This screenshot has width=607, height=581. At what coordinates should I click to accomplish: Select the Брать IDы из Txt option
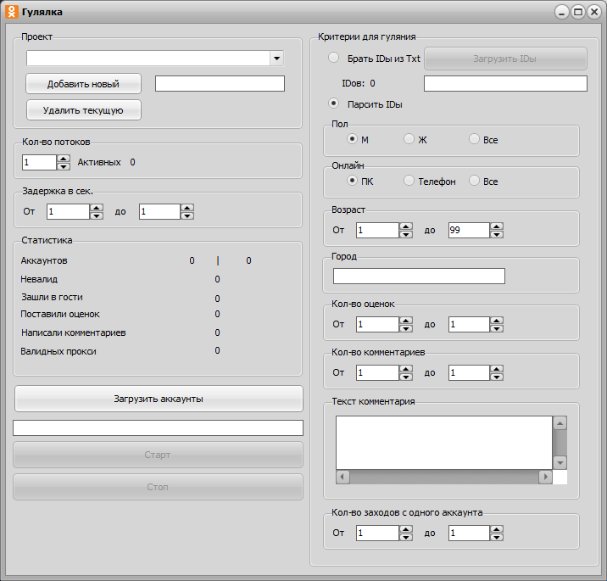pos(334,59)
